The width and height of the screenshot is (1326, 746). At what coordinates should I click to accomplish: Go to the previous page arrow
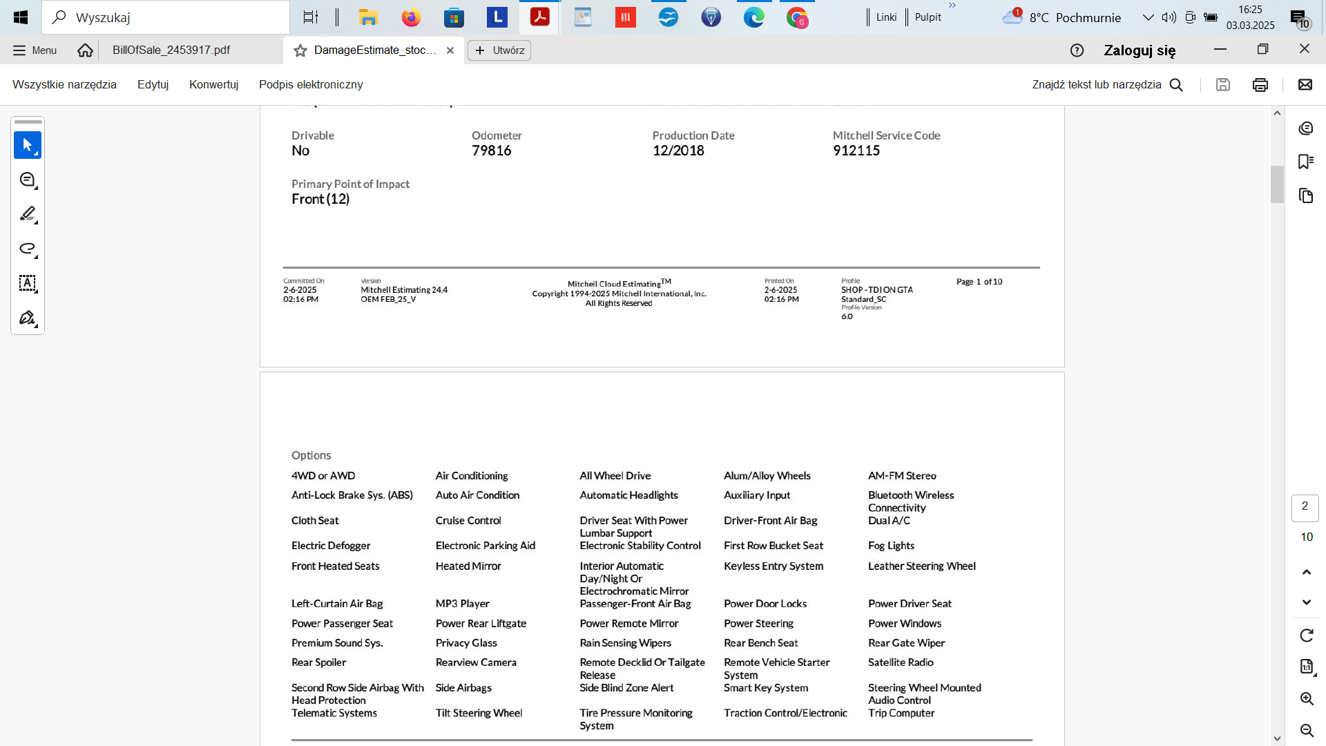click(x=1306, y=572)
